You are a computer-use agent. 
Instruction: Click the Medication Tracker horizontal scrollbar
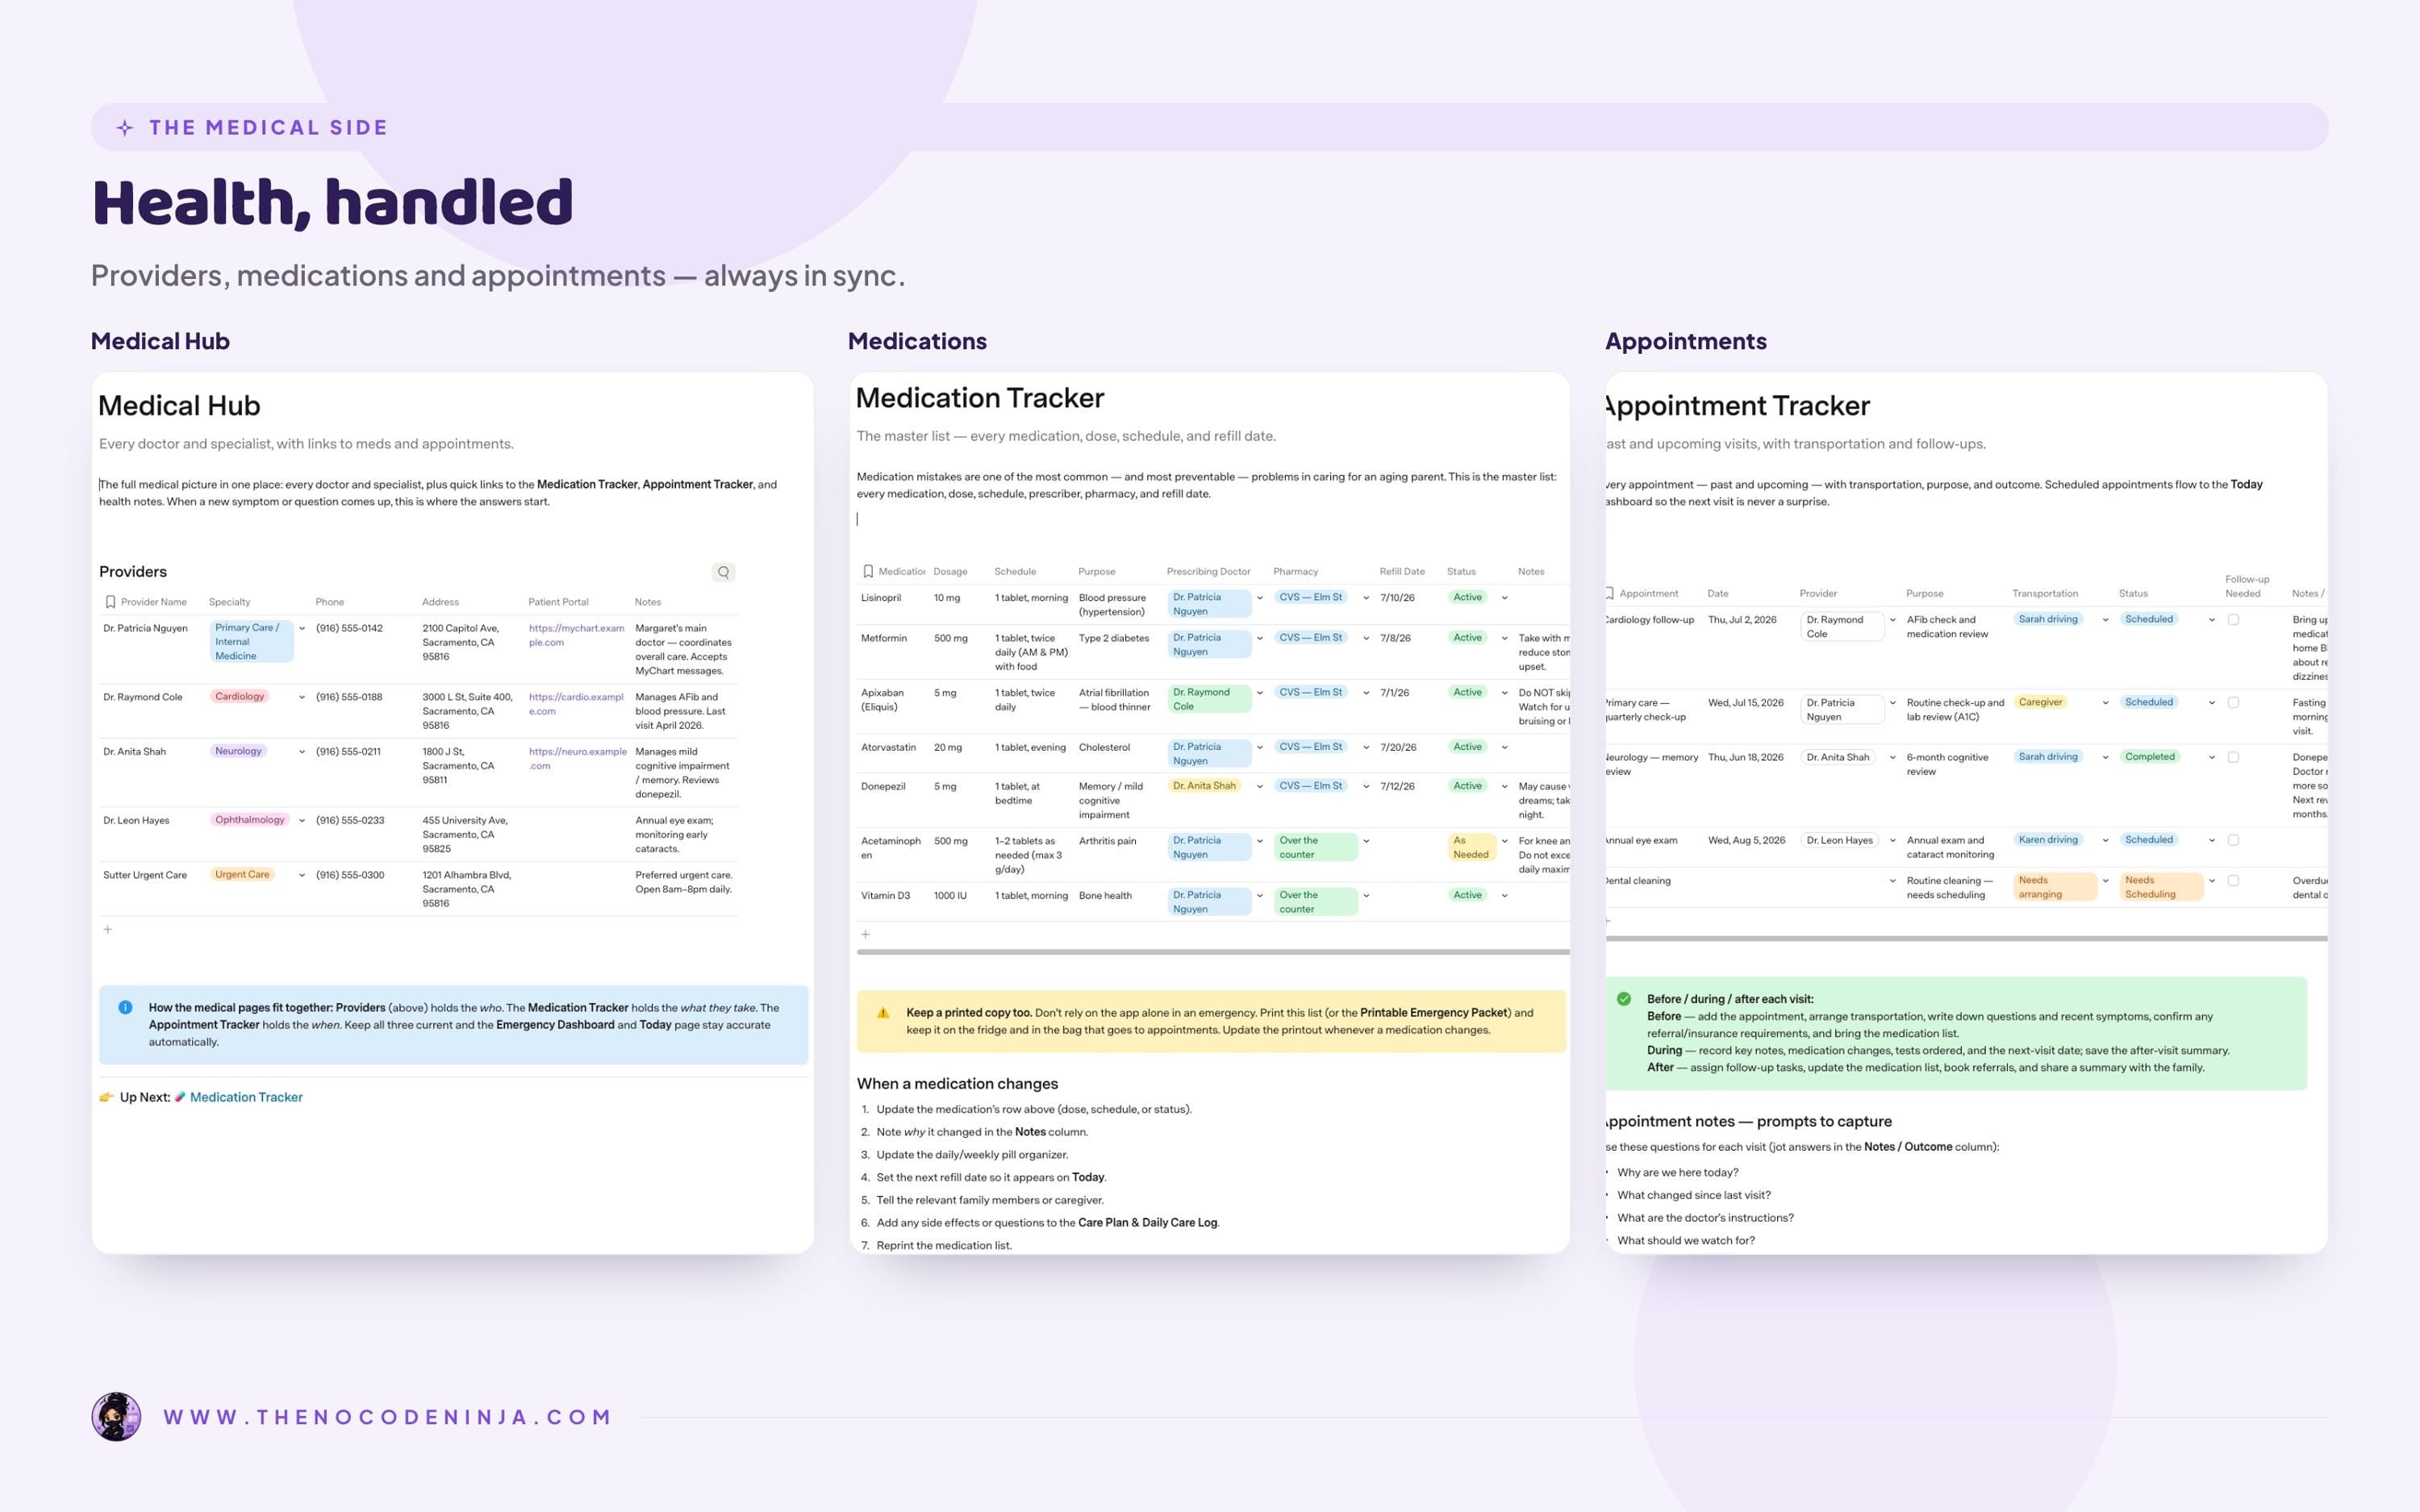[x=1213, y=952]
